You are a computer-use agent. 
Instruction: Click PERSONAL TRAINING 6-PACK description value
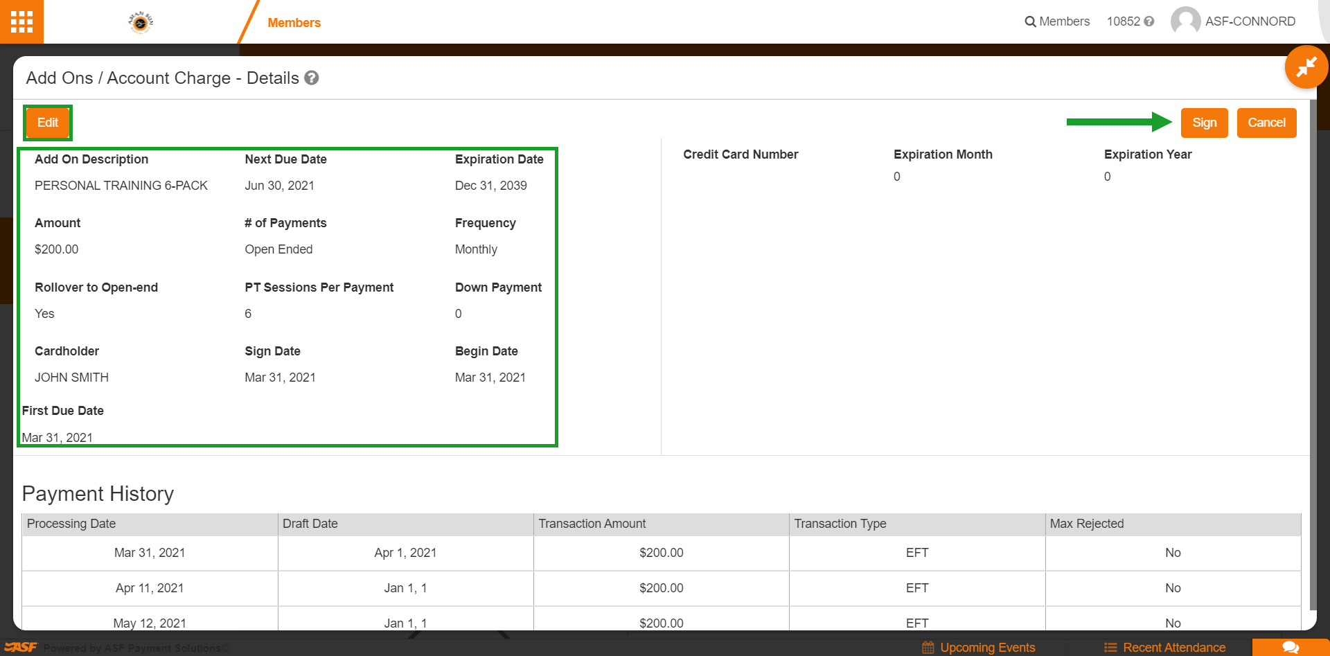point(121,186)
